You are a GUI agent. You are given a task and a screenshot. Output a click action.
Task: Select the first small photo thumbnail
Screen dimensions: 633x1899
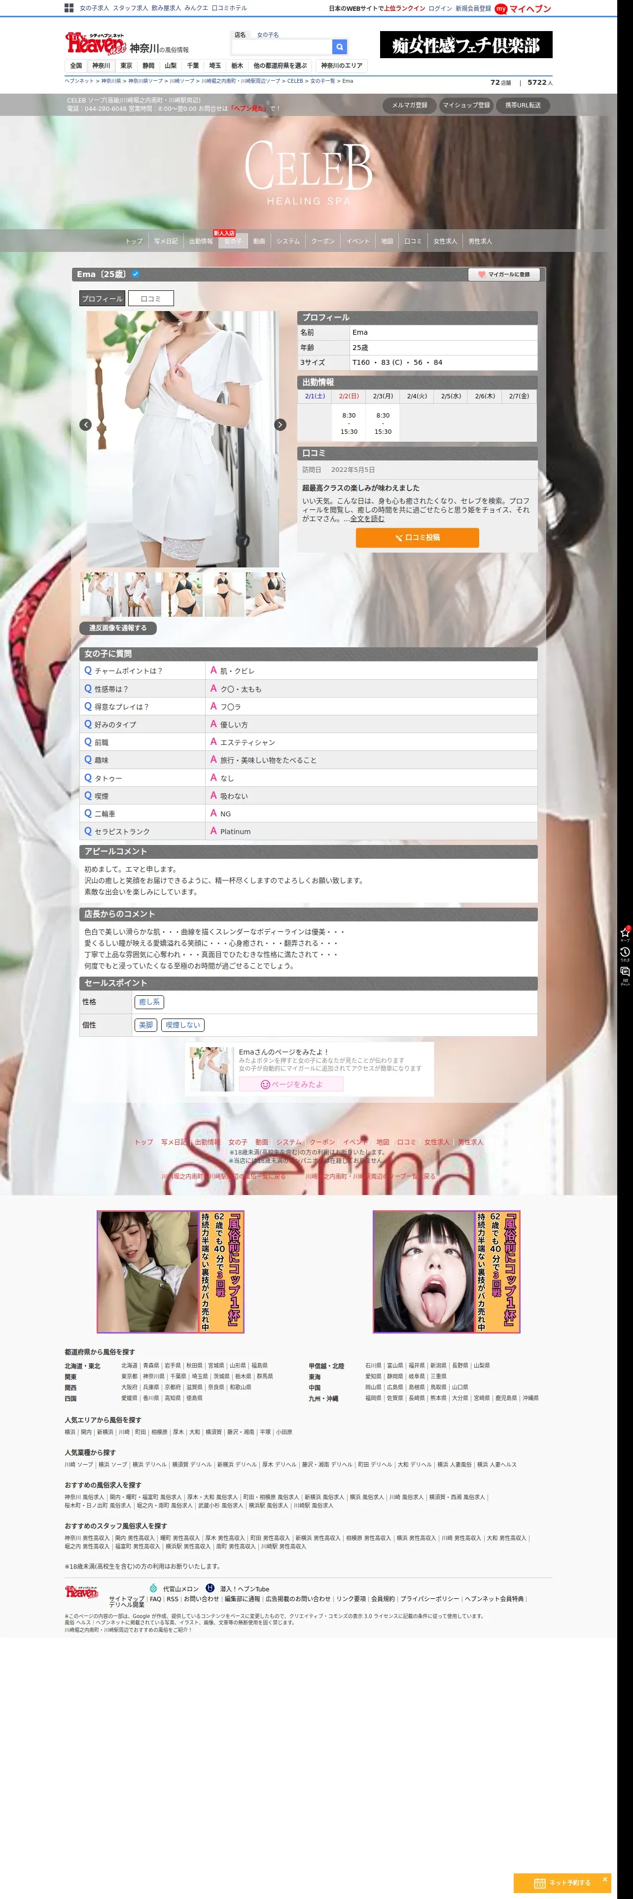(100, 594)
